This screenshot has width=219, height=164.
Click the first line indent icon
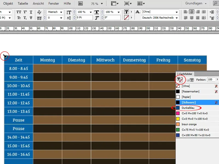(x=212, y=18)
